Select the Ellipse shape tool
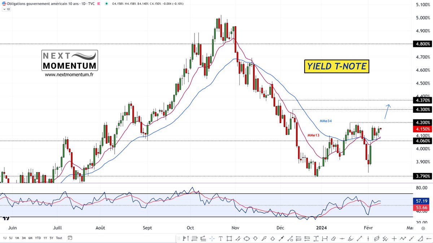Viewport: 433px width, 243px height. coord(247,238)
